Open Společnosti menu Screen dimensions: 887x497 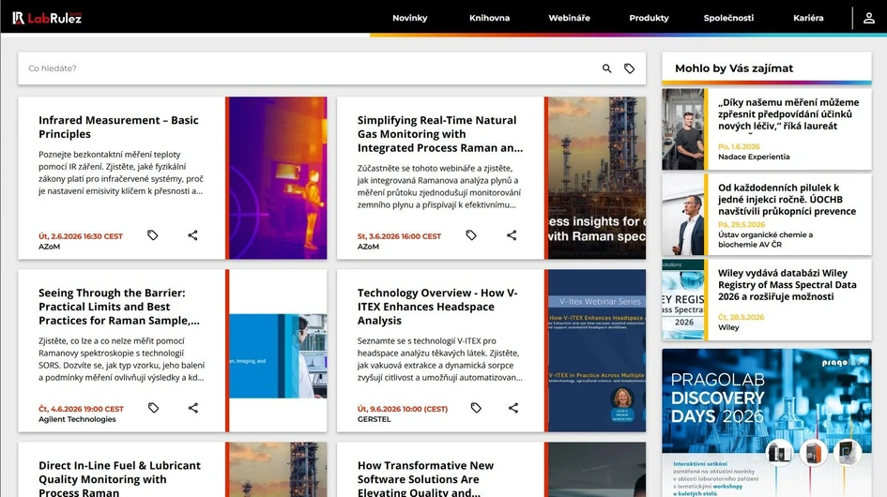point(728,18)
